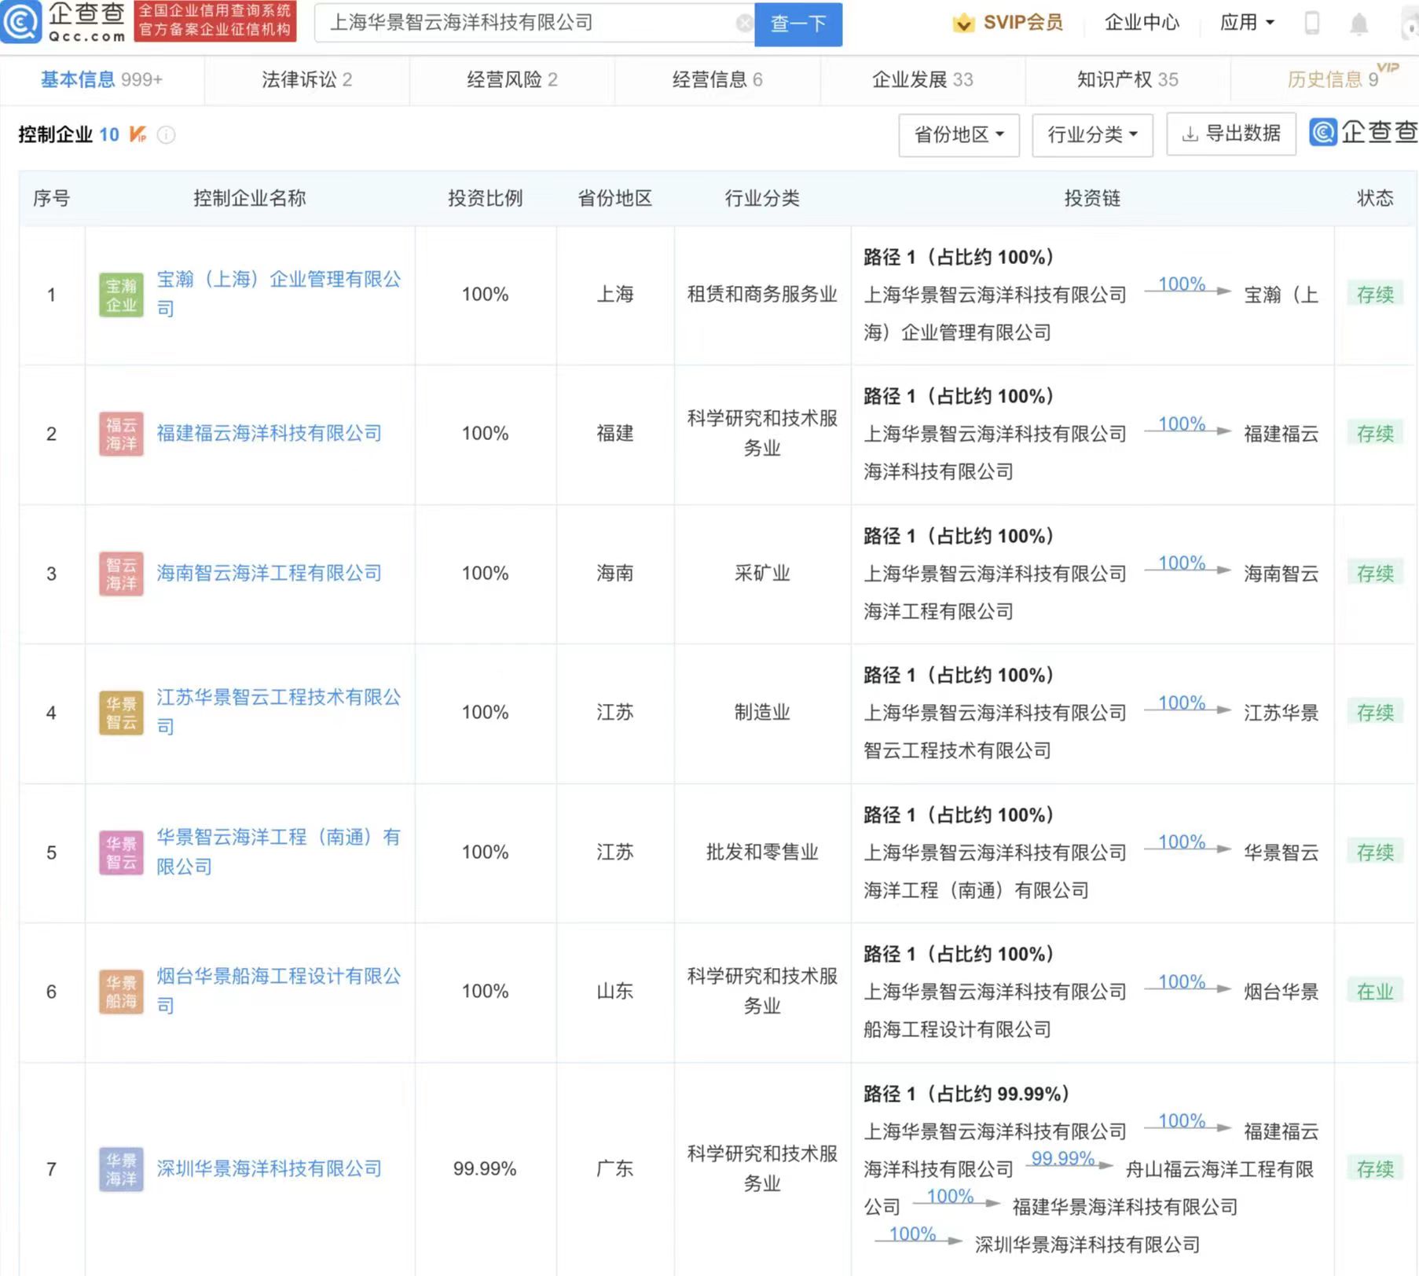Open the 省份地区 dropdown filter
1419x1276 pixels.
point(959,135)
